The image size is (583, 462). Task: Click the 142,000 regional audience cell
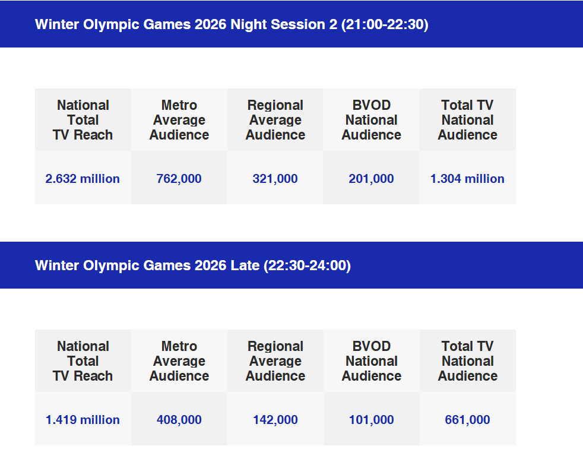[x=275, y=420]
